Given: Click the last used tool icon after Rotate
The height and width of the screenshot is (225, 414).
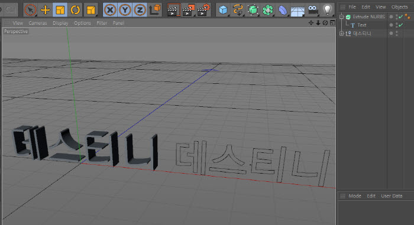Looking at the screenshot, I should [x=90, y=10].
